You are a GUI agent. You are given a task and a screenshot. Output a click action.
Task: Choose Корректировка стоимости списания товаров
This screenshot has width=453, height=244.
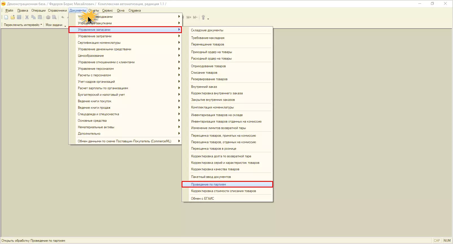pos(227,191)
